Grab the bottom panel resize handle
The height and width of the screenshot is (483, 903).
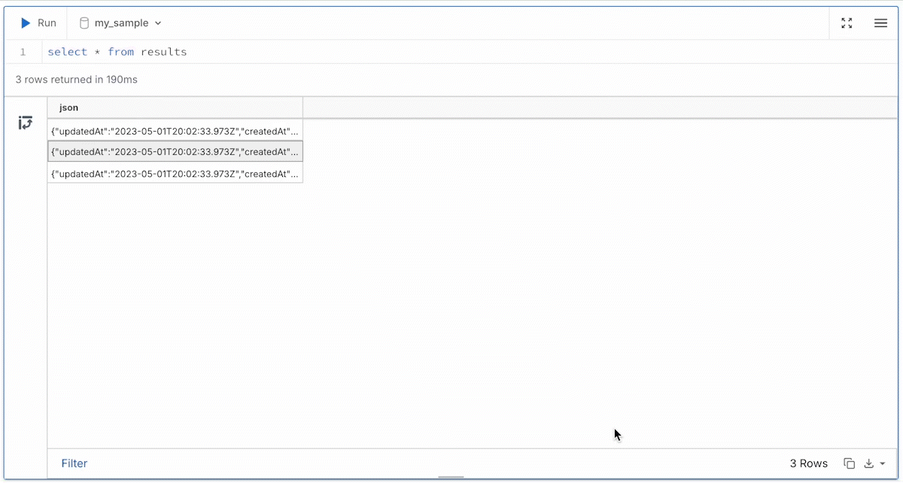pyautogui.click(x=451, y=477)
